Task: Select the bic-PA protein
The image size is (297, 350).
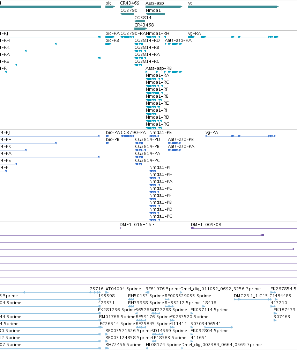Action: 107,136
